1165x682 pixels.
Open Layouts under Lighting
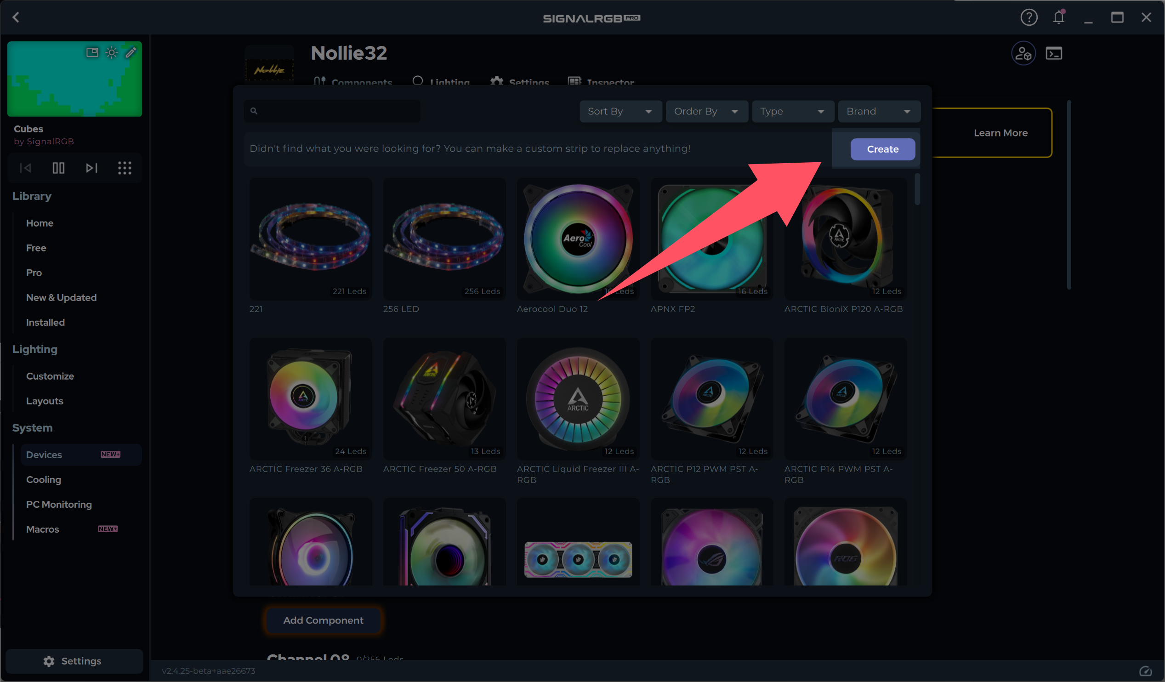pos(45,401)
